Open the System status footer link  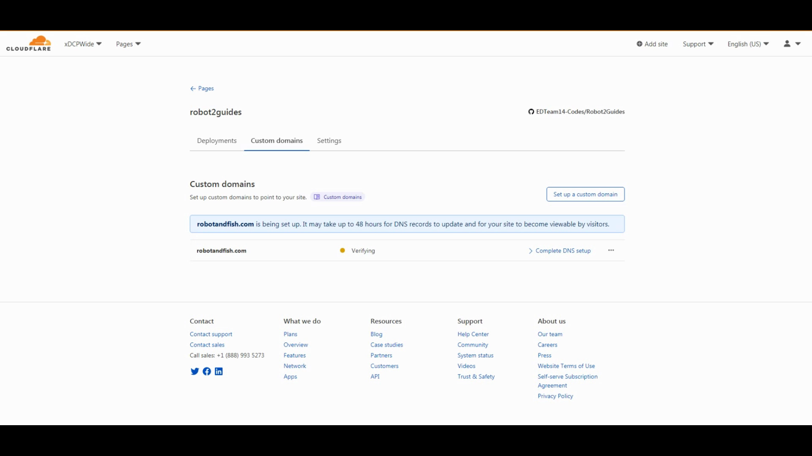click(475, 356)
